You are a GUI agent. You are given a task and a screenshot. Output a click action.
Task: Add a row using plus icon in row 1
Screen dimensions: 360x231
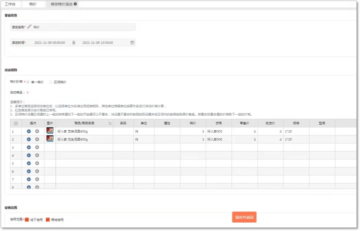pyautogui.click(x=29, y=131)
